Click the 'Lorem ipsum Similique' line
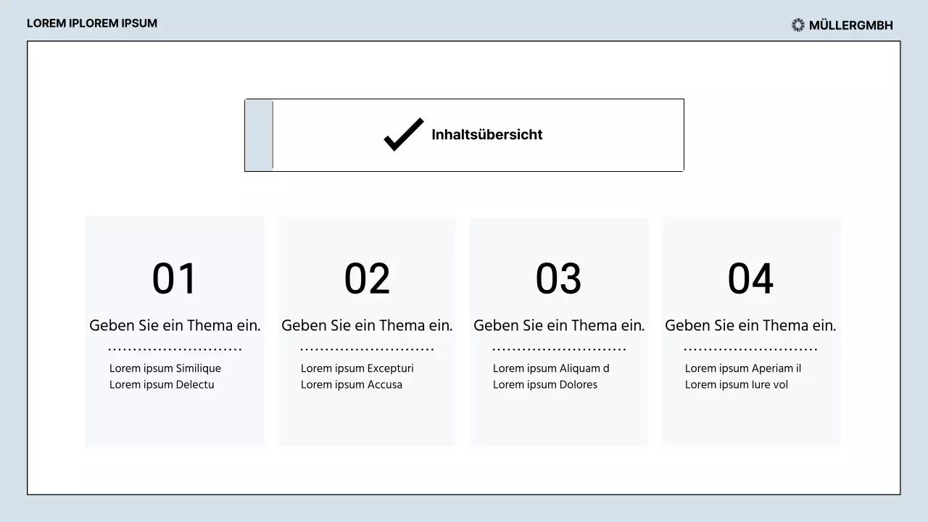 [165, 368]
